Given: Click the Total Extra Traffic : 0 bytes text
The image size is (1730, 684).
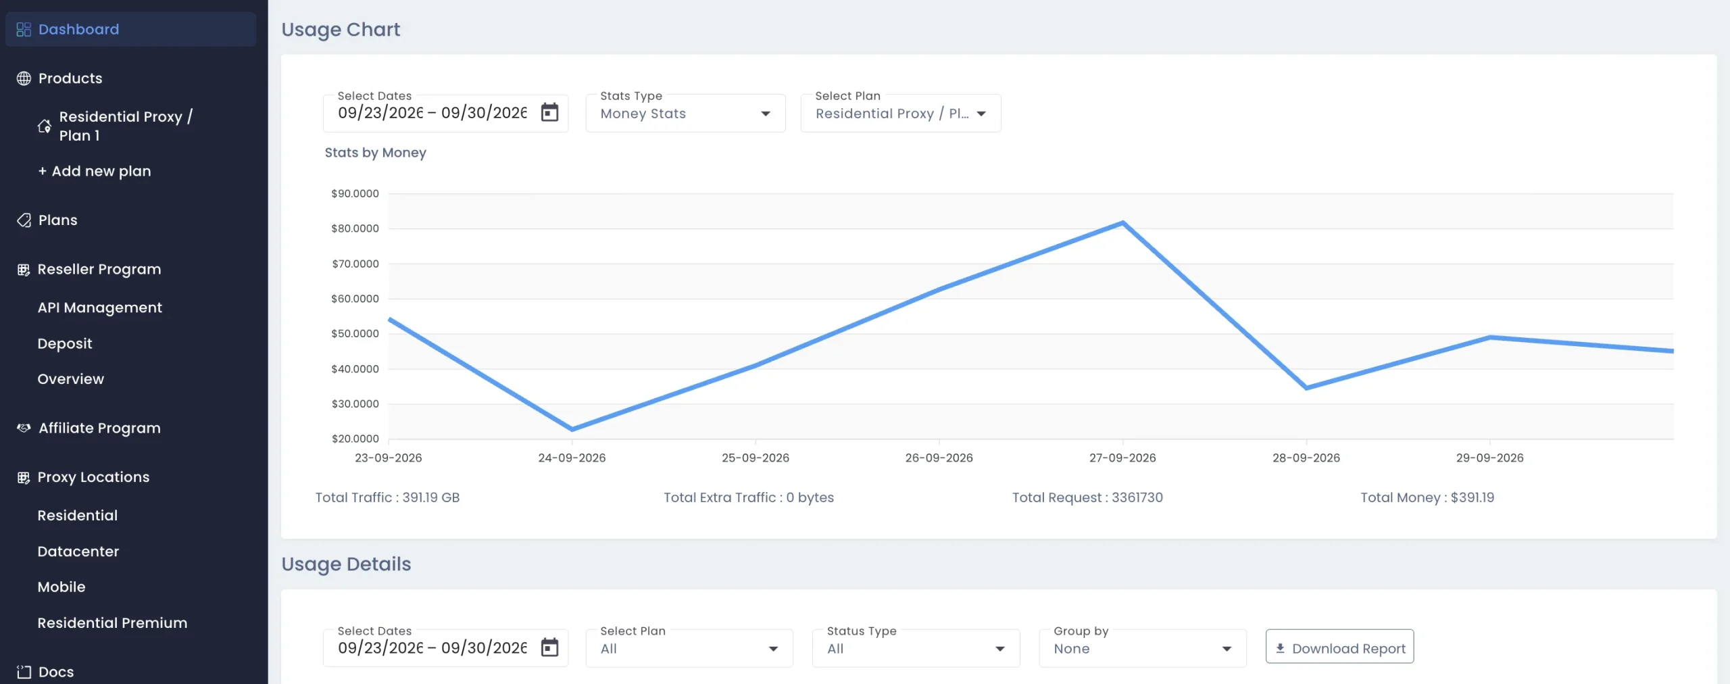Looking at the screenshot, I should [749, 497].
